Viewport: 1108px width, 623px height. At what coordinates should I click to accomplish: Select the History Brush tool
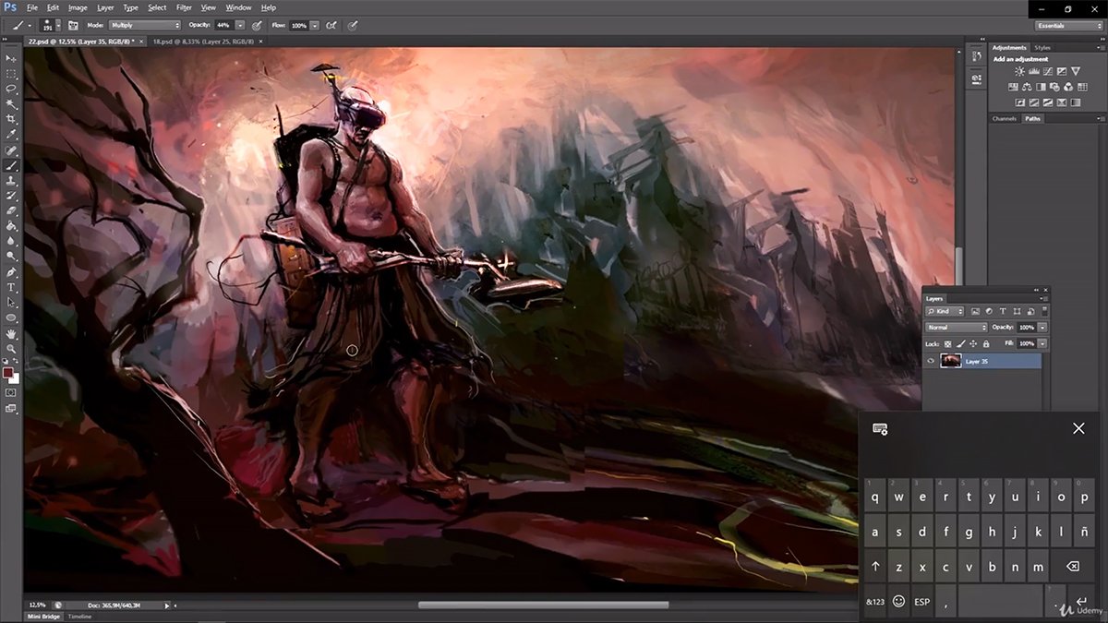(11, 196)
